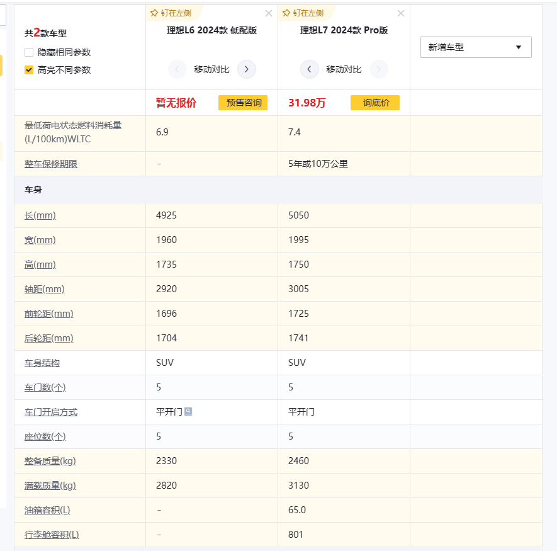
Task: Select the 5050 length value
Action: [x=298, y=215]
